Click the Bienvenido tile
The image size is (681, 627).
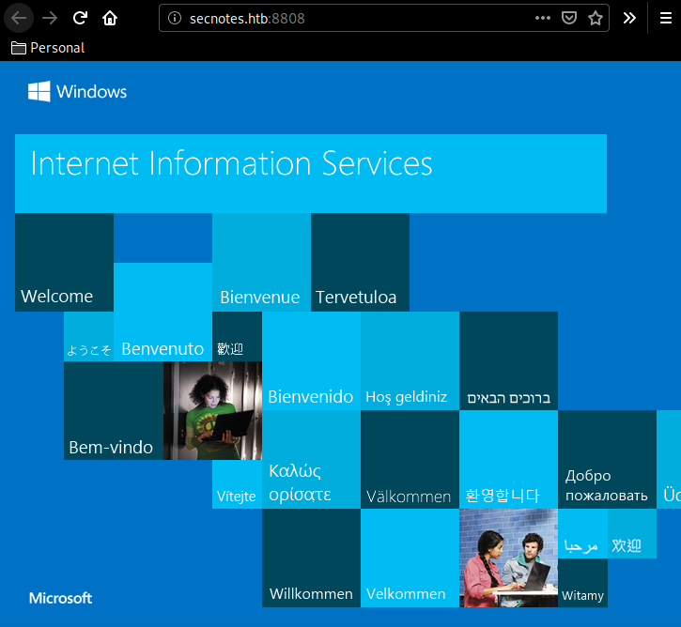coord(311,360)
